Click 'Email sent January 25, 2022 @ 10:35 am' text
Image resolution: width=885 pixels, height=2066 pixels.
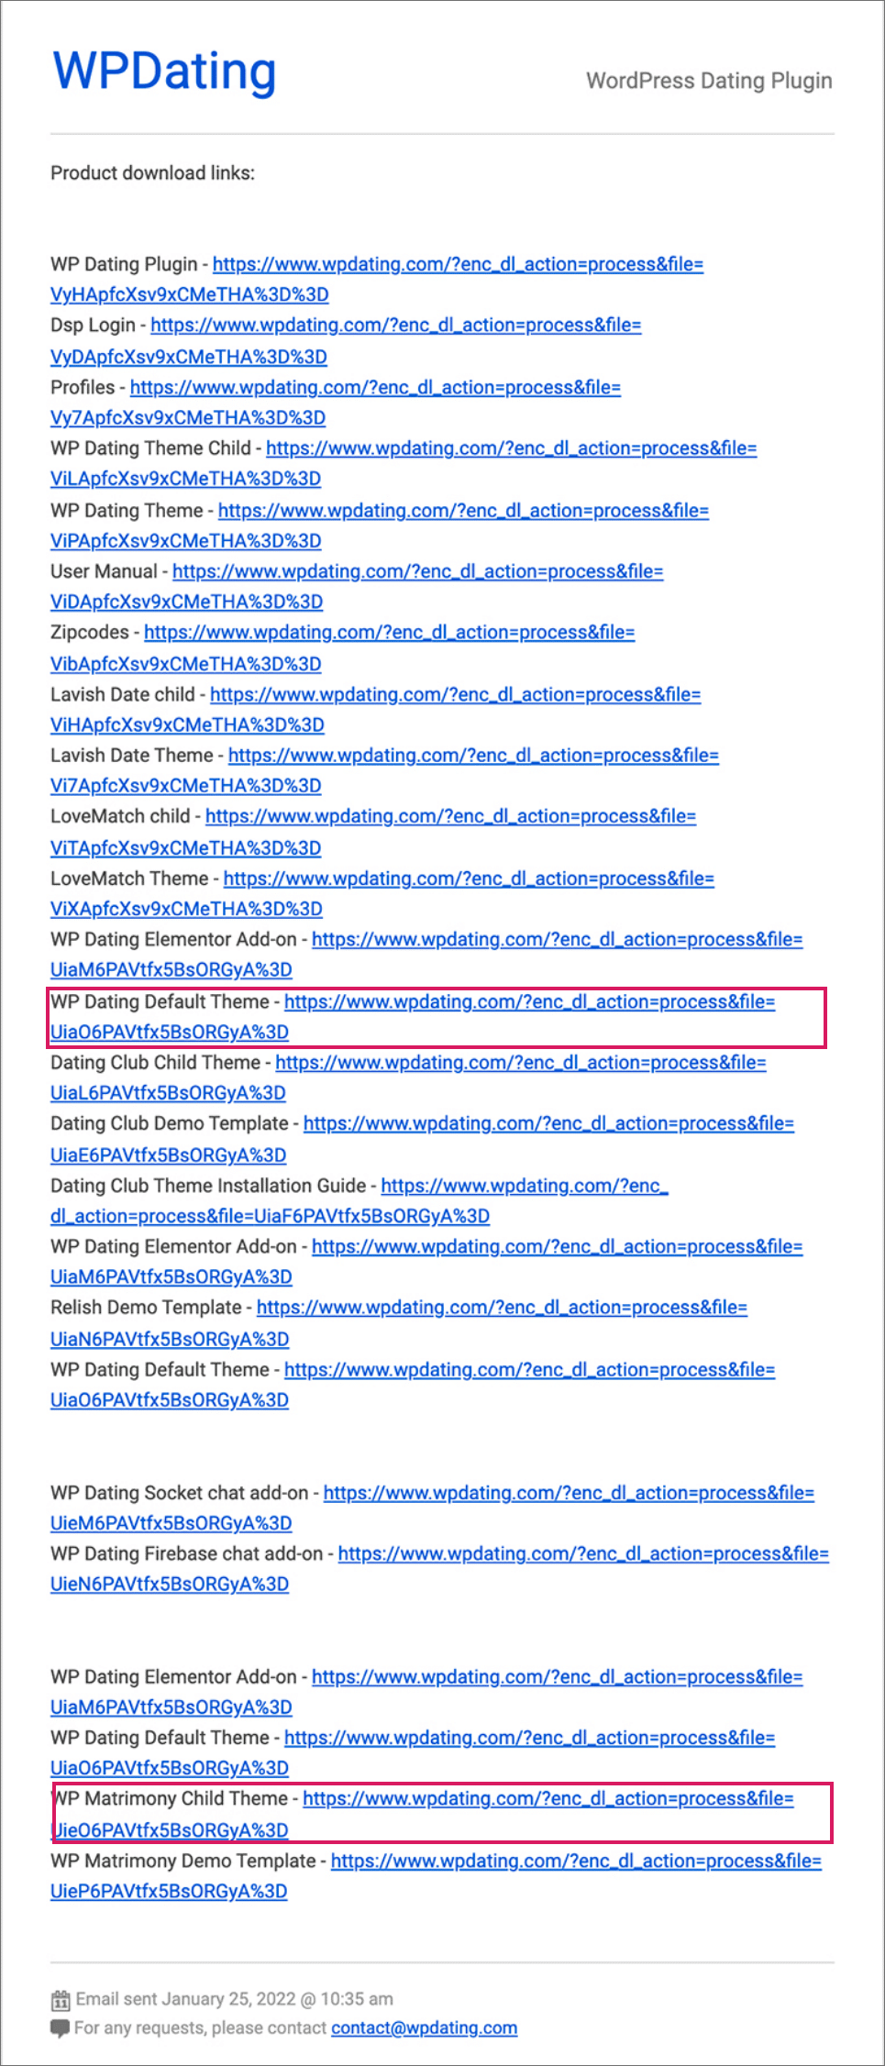pos(235,1999)
